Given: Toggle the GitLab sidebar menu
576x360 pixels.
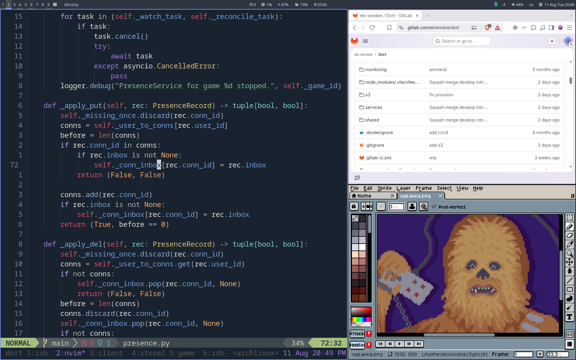Looking at the screenshot, I should (x=365, y=41).
